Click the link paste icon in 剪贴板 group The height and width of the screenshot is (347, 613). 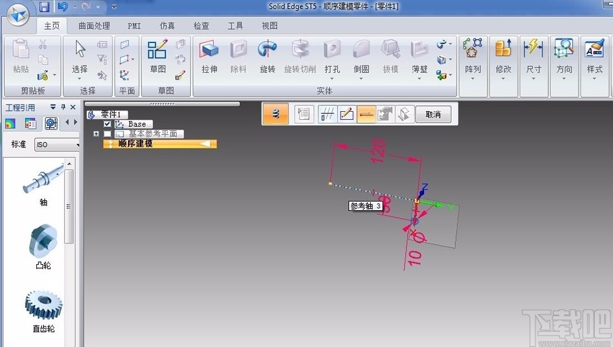point(43,75)
